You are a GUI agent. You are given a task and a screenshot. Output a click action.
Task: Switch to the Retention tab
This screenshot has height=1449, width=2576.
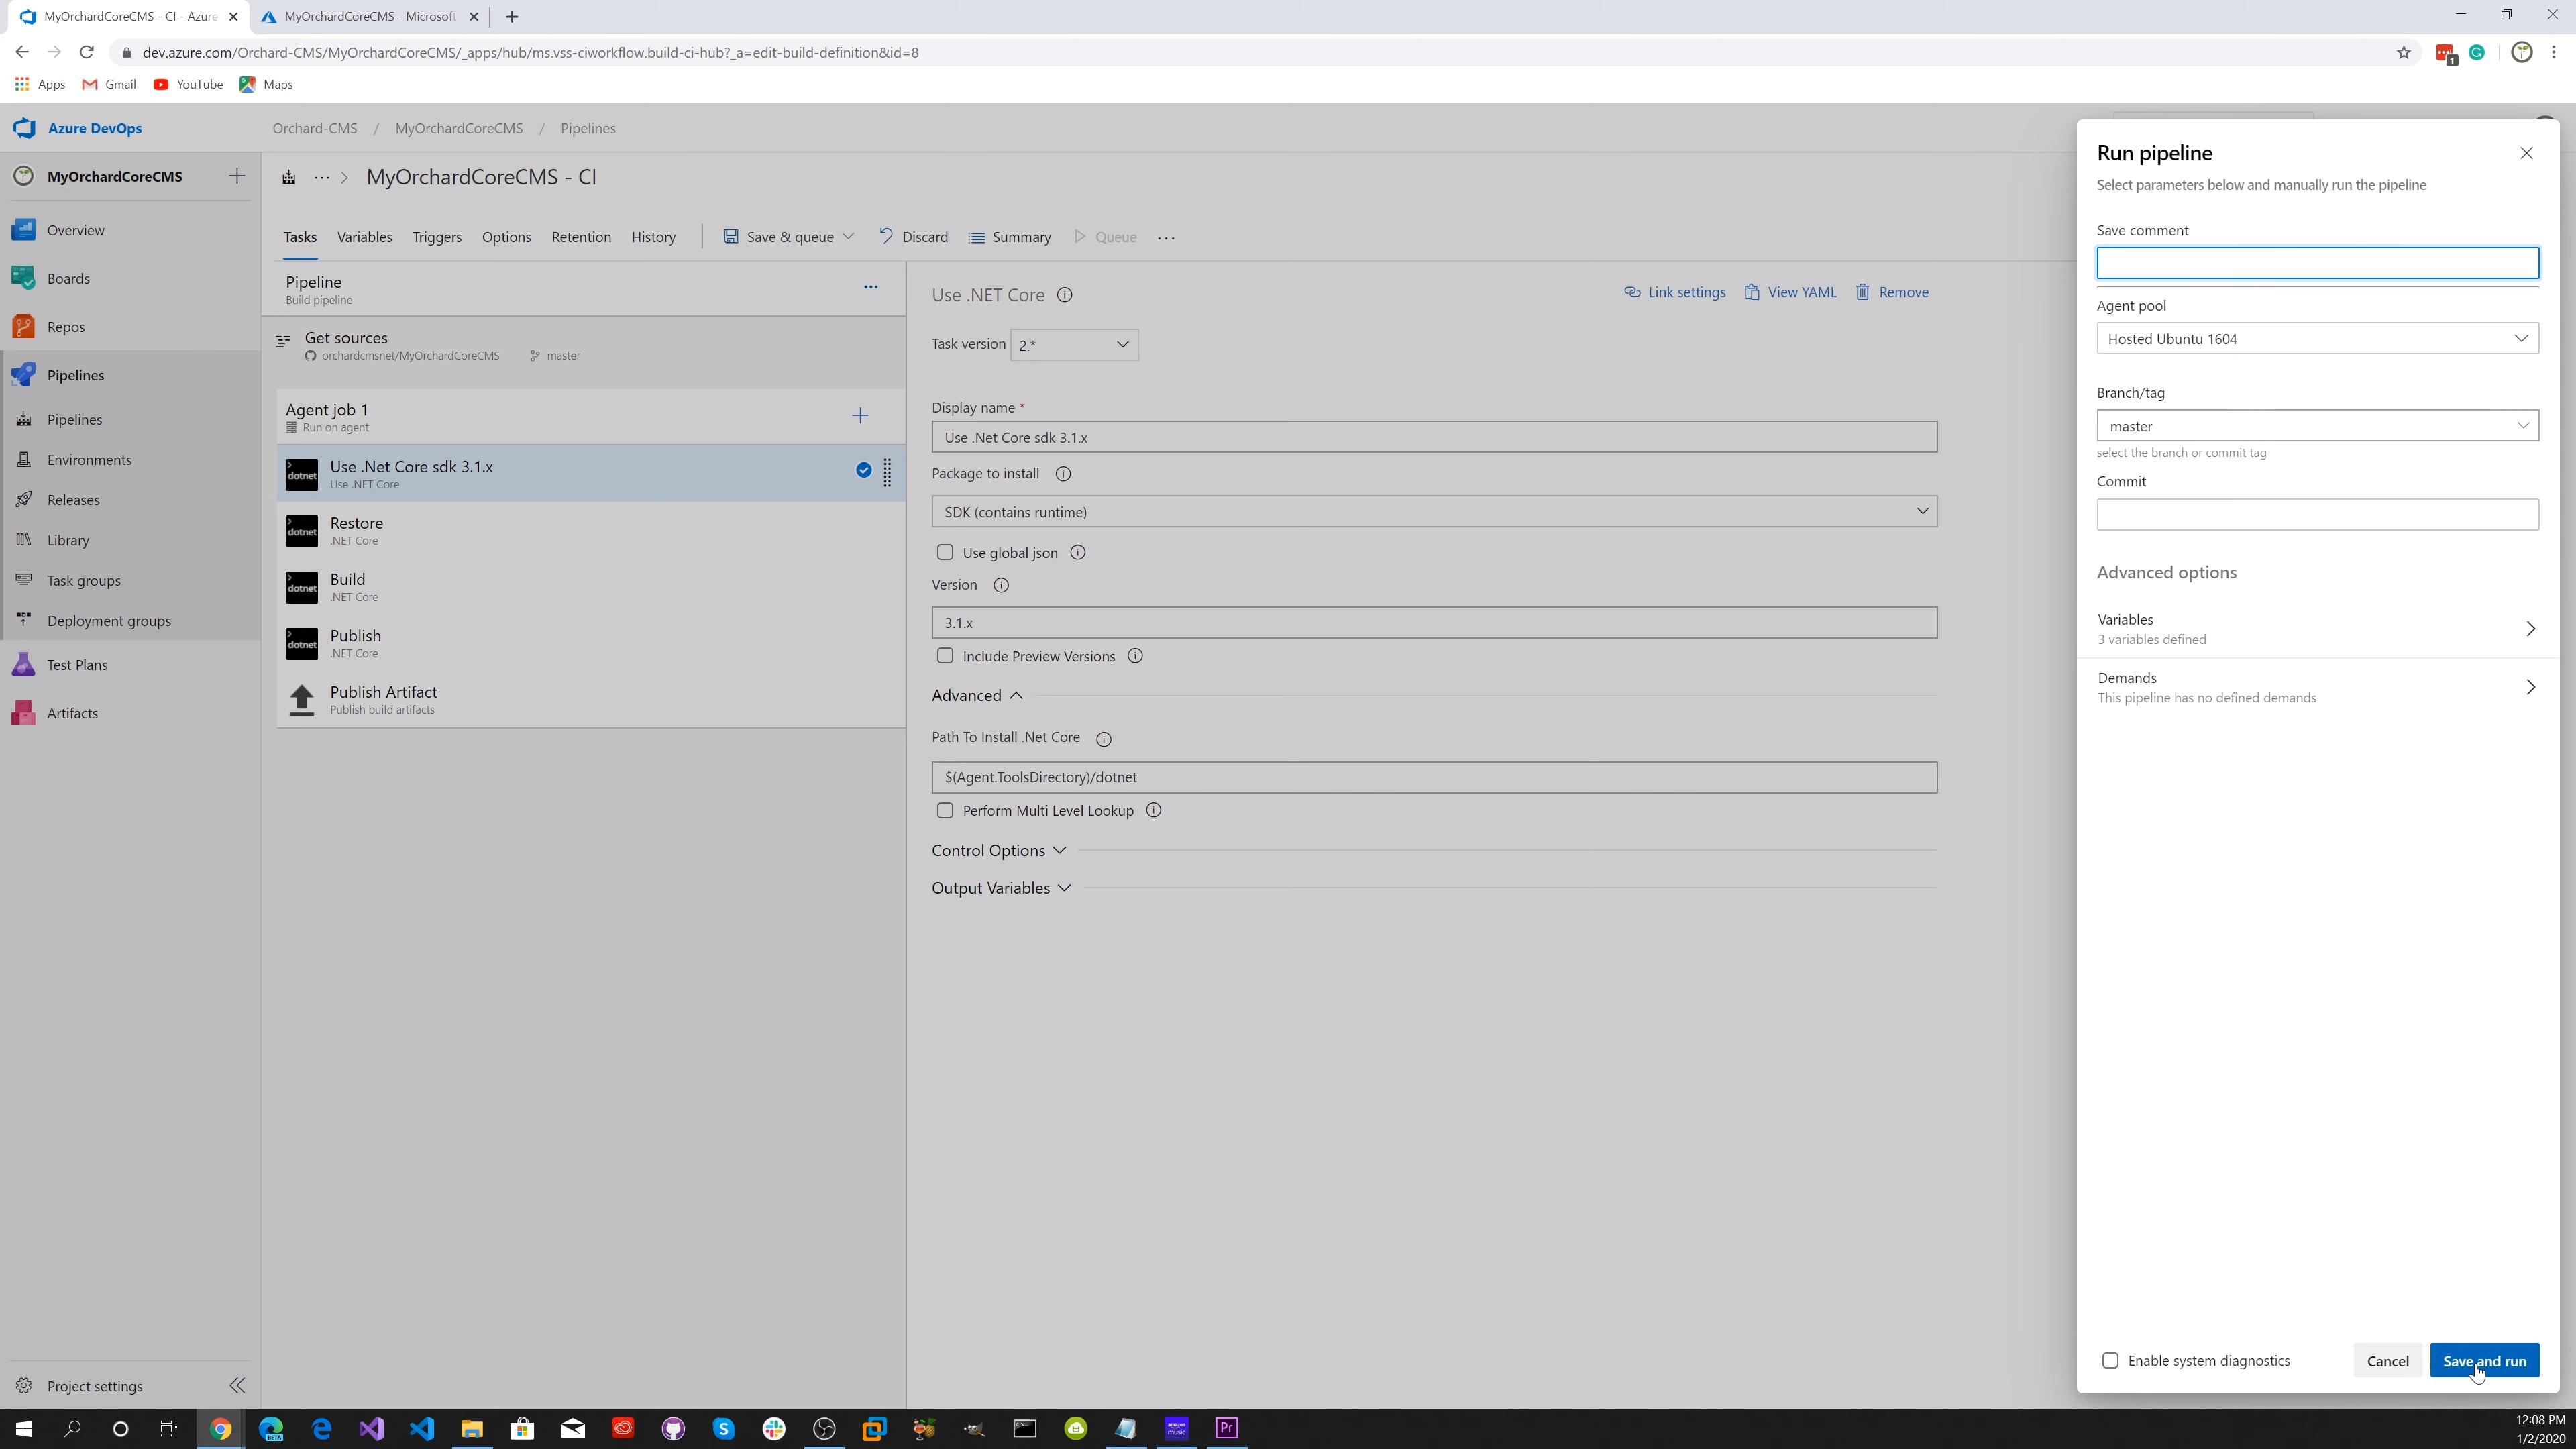(581, 237)
